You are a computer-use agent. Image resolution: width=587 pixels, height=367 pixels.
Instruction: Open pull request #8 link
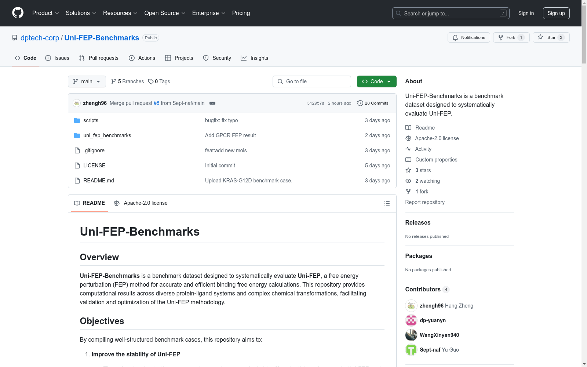pyautogui.click(x=156, y=103)
